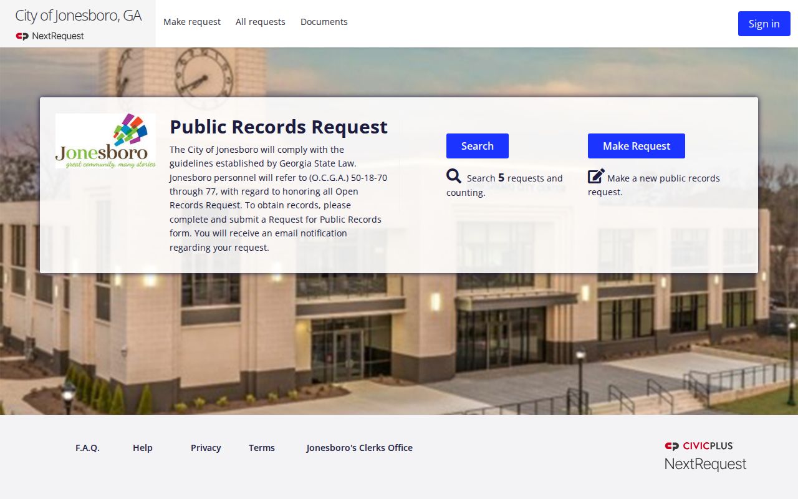
Task: Open Jonesboro's Clerks Office link
Action: [360, 448]
